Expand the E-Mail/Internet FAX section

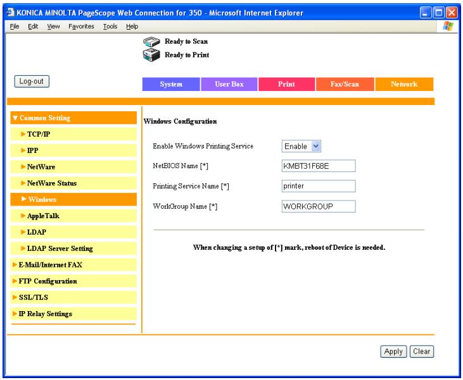(73, 265)
